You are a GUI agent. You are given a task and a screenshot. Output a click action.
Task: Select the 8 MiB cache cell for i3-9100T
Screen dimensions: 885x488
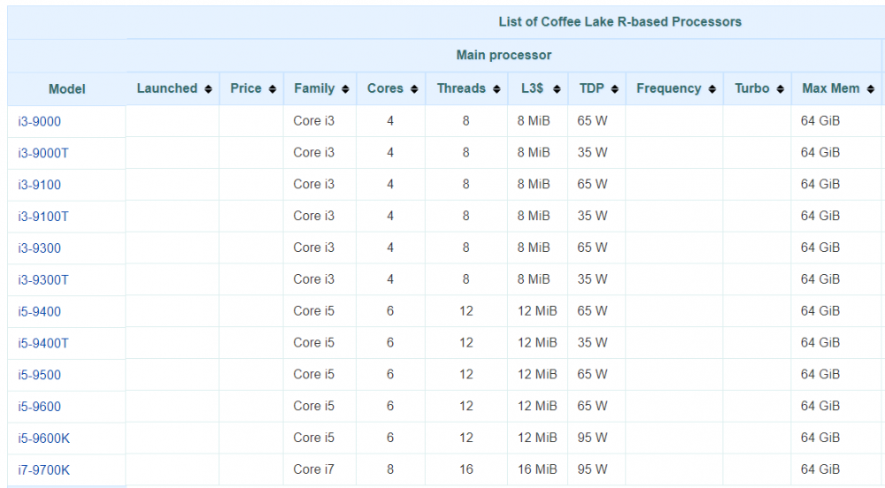(538, 216)
